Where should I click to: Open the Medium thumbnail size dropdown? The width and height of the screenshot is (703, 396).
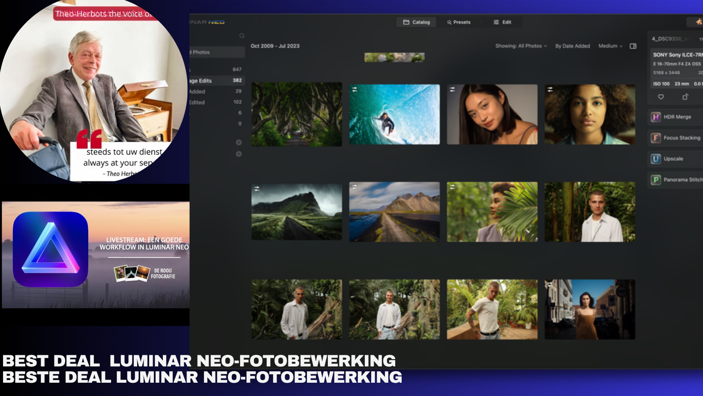click(610, 46)
